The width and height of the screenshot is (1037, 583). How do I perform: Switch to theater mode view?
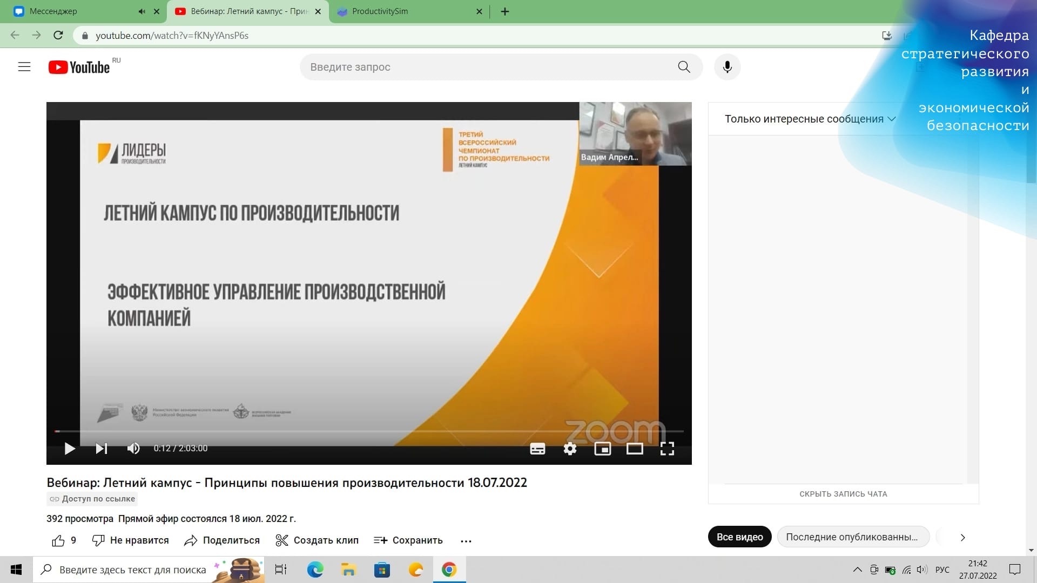pos(635,449)
